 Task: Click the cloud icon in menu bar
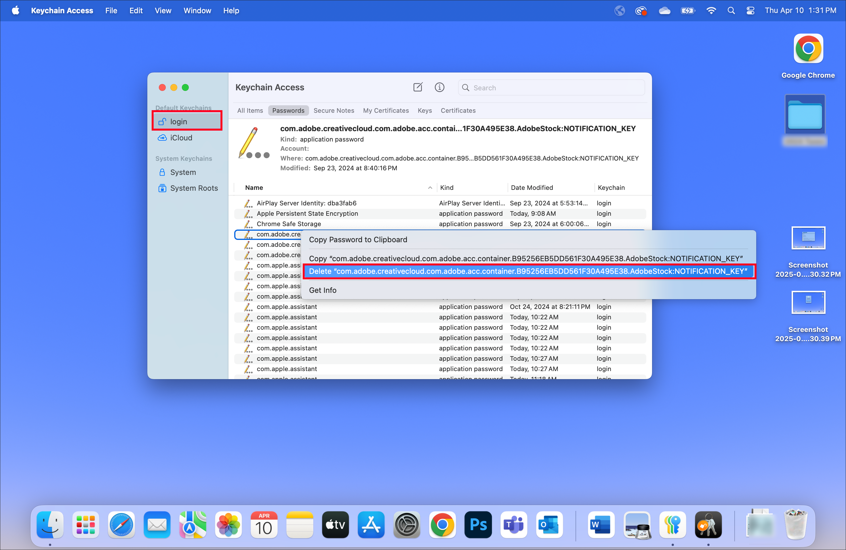tap(664, 10)
